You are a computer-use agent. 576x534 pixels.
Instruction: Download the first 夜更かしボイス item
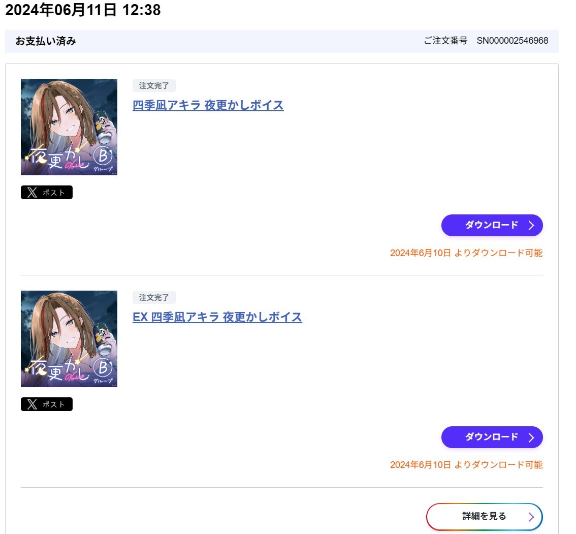492,225
